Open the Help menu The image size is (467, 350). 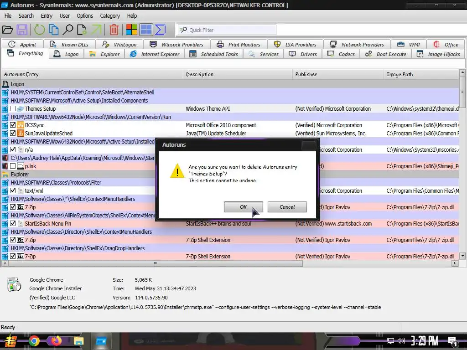132,16
